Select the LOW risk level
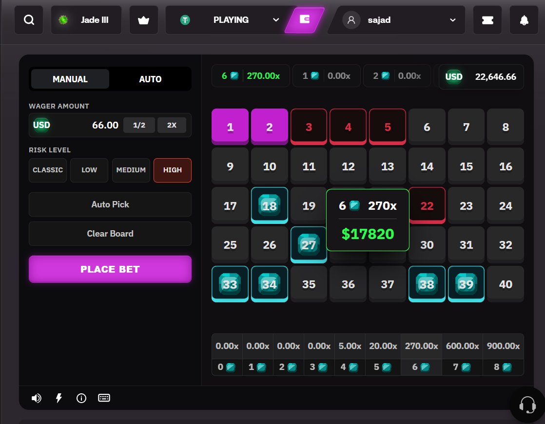 [89, 170]
